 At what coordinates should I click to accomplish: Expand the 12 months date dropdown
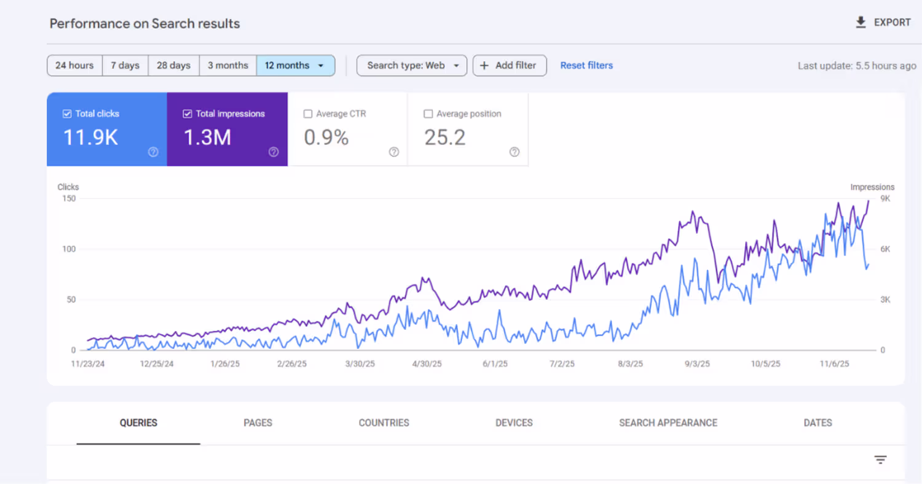click(x=296, y=66)
